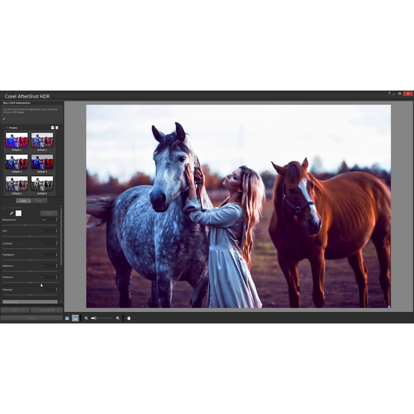Click the Auto white balance button

49,213
